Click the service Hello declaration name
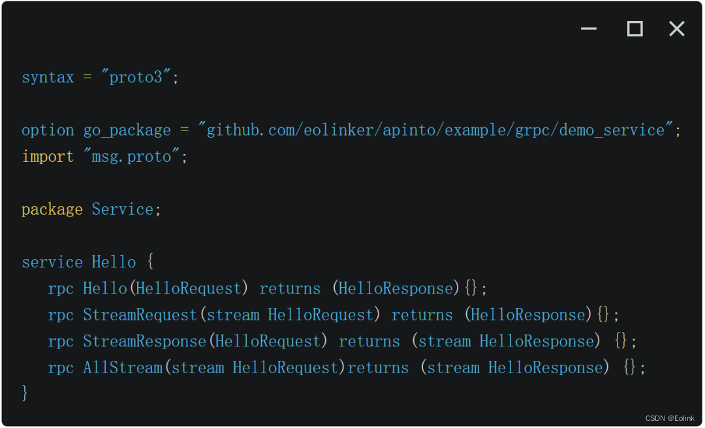 114,262
